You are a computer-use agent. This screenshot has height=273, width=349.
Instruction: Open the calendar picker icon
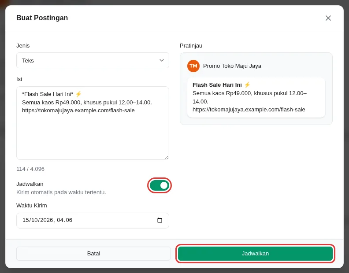(160, 220)
